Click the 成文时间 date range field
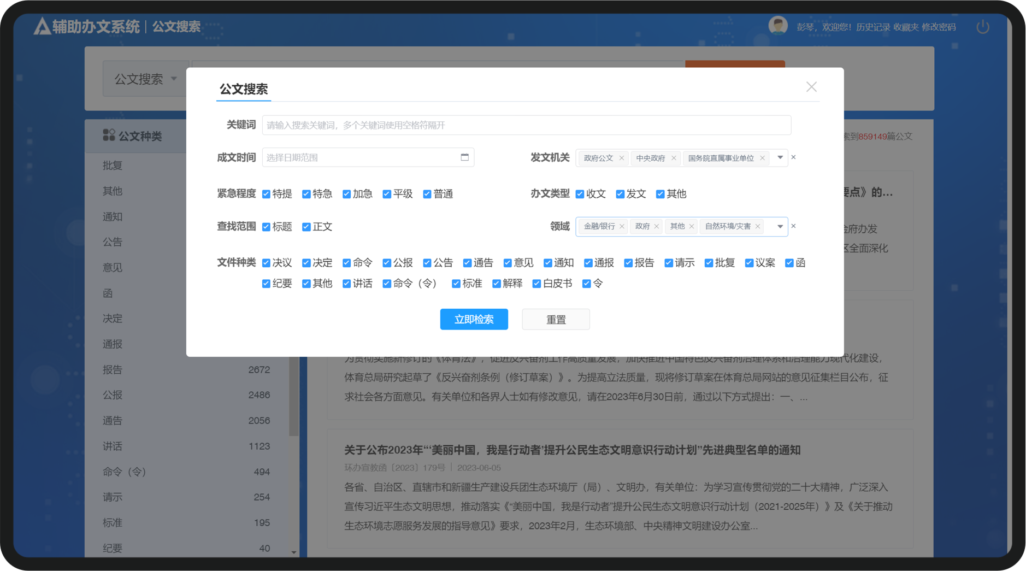Viewport: 1026px width, 571px height. tap(368, 157)
